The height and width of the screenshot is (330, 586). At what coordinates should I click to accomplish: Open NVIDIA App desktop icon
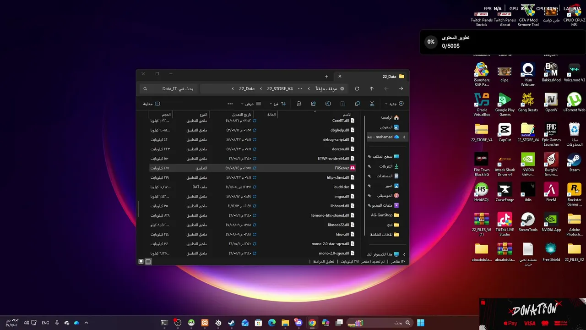click(x=551, y=222)
